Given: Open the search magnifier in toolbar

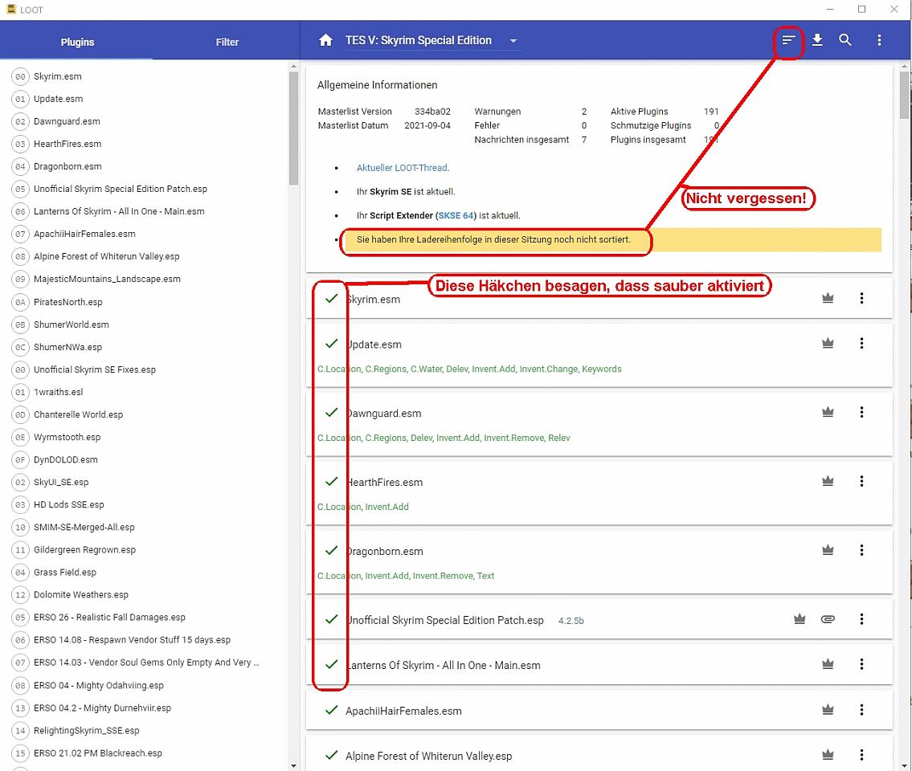Looking at the screenshot, I should pyautogui.click(x=845, y=40).
